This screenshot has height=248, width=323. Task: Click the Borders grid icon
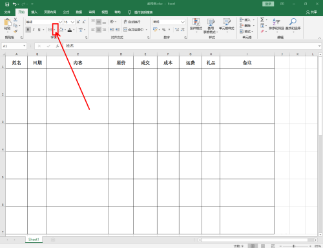(50, 30)
